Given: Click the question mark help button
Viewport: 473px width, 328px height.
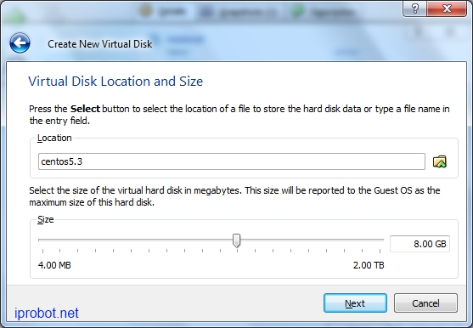Looking at the screenshot, I should tap(414, 8).
